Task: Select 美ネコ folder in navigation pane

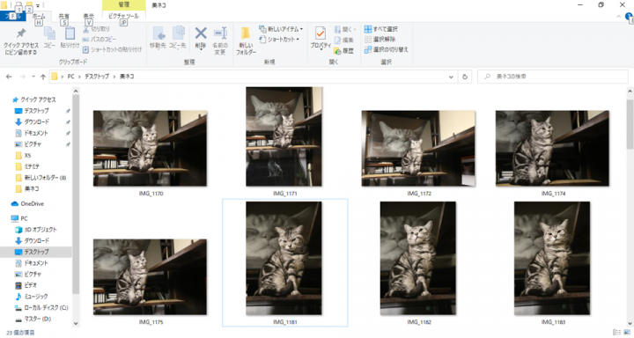Action: [x=32, y=189]
